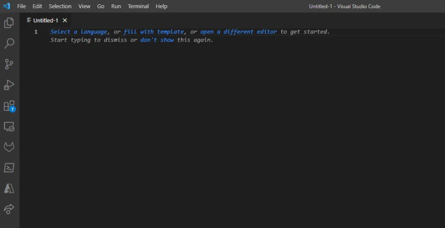Open the PowerShell terminal panel icon
This screenshot has width=445, height=228.
9,168
